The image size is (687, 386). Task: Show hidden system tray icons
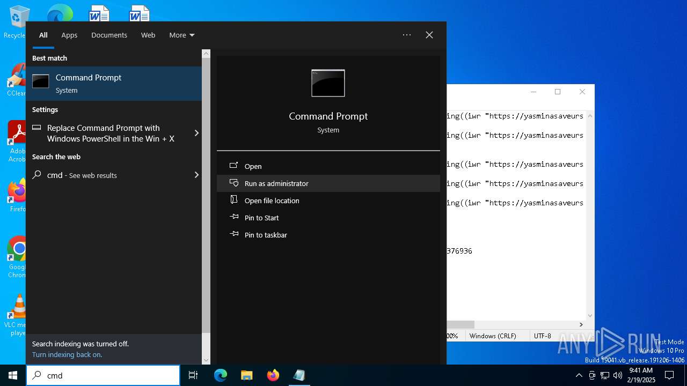[x=579, y=375]
